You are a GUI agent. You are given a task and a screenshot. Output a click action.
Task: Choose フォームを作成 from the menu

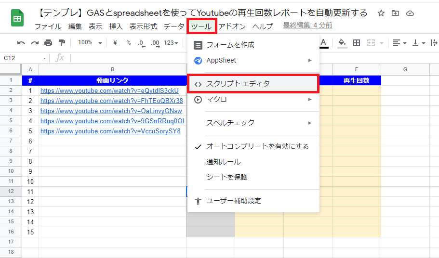(x=253, y=45)
